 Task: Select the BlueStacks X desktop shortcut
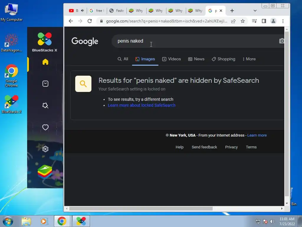[x=12, y=104]
